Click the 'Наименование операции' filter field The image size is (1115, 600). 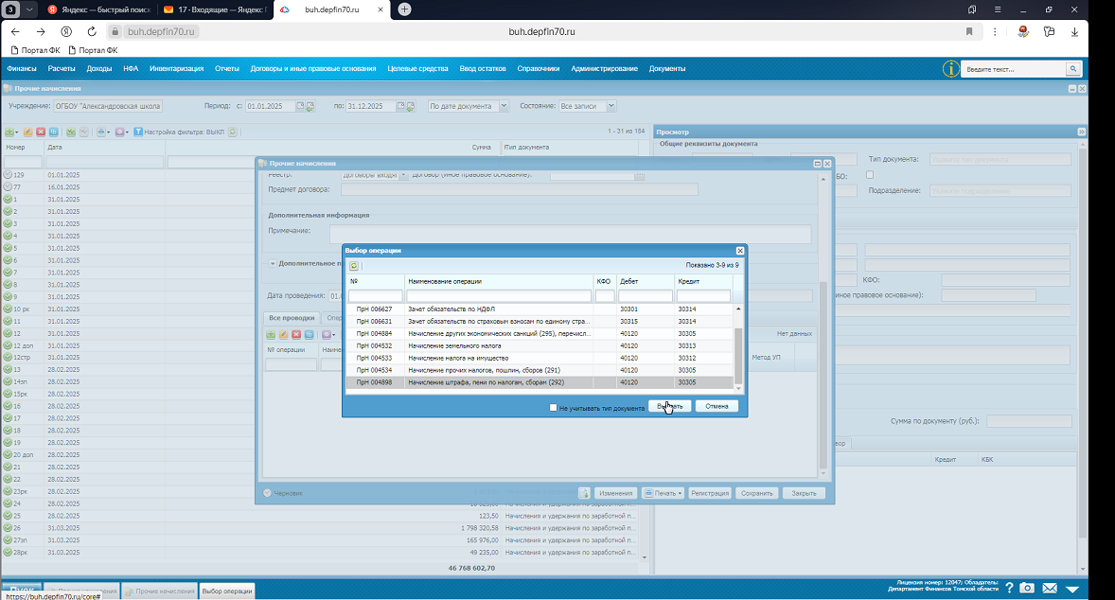tap(499, 295)
